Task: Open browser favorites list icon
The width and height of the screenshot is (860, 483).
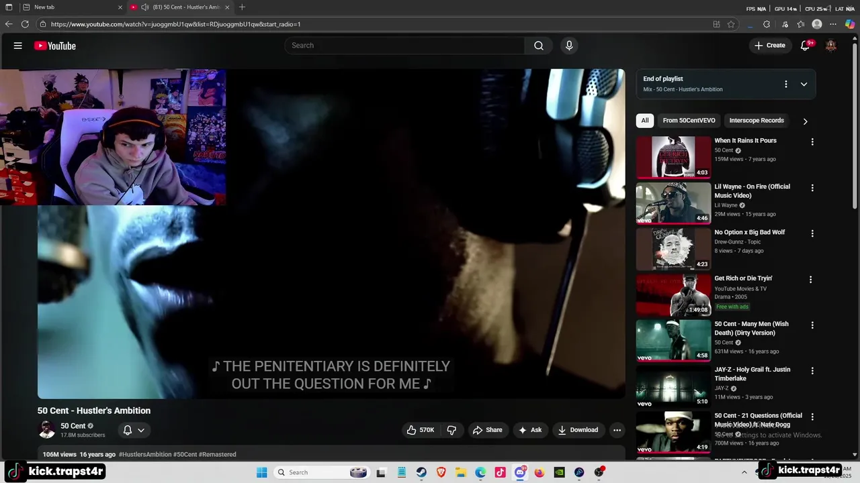Action: (801, 24)
